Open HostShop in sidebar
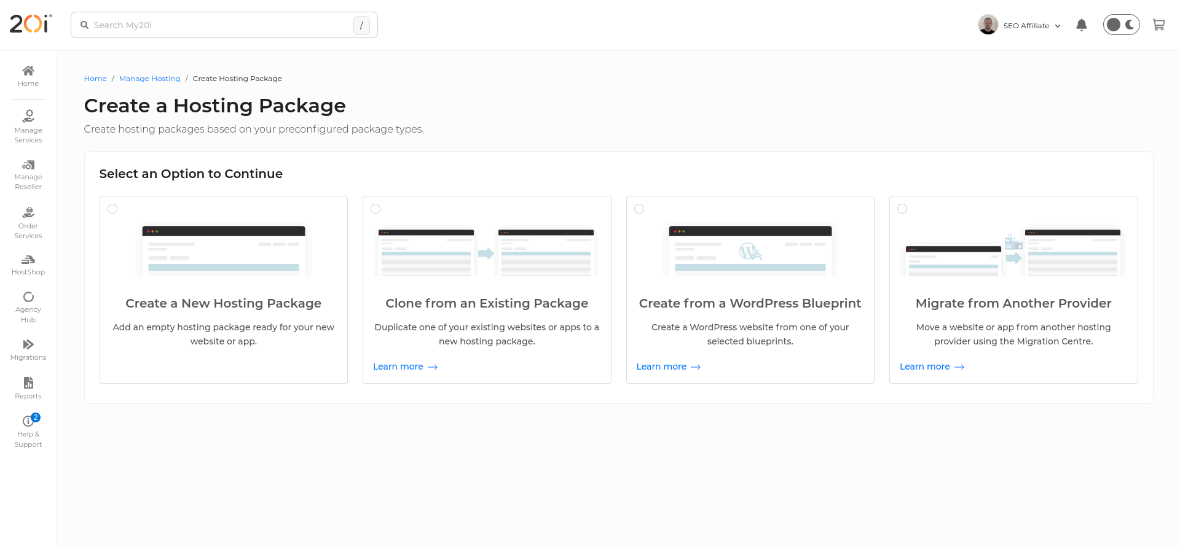1180x547 pixels. click(28, 265)
